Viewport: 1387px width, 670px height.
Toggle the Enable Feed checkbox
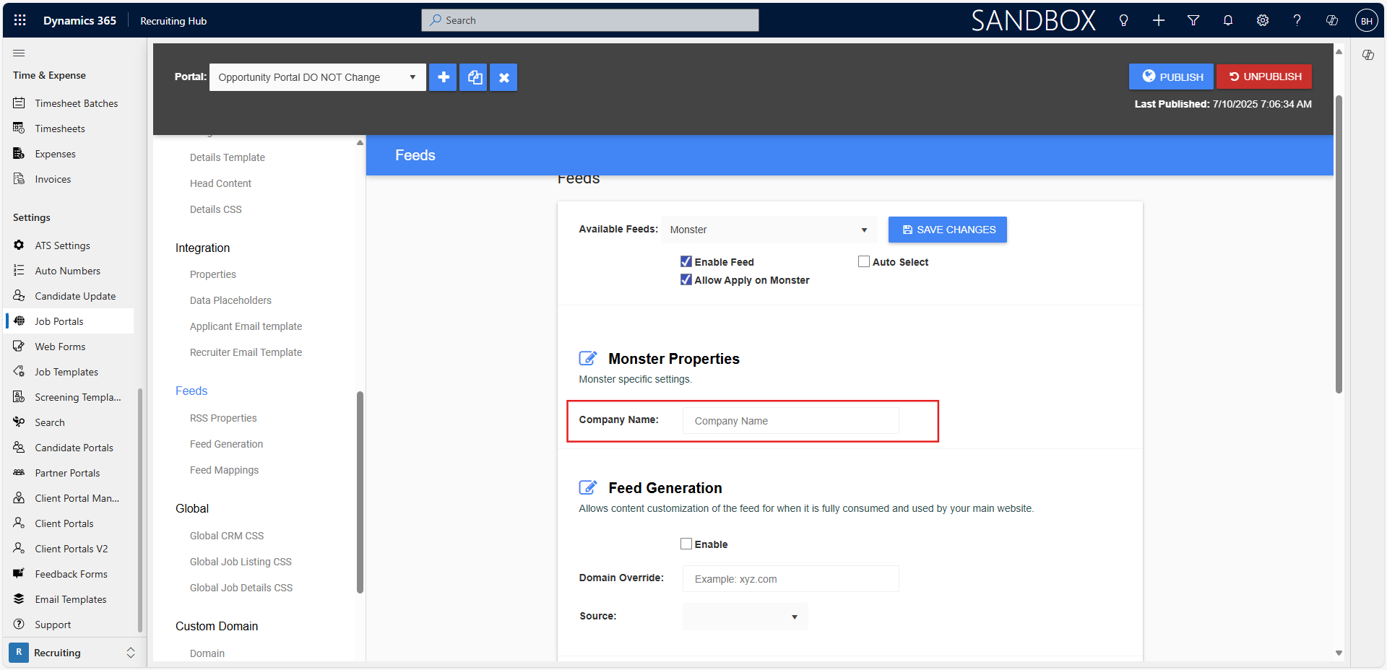coord(686,261)
